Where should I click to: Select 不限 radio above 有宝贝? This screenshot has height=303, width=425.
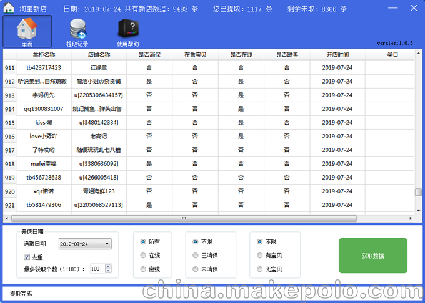(x=259, y=242)
